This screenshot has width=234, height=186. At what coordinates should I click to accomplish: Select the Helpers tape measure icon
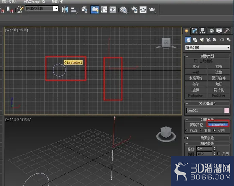coord(215,40)
